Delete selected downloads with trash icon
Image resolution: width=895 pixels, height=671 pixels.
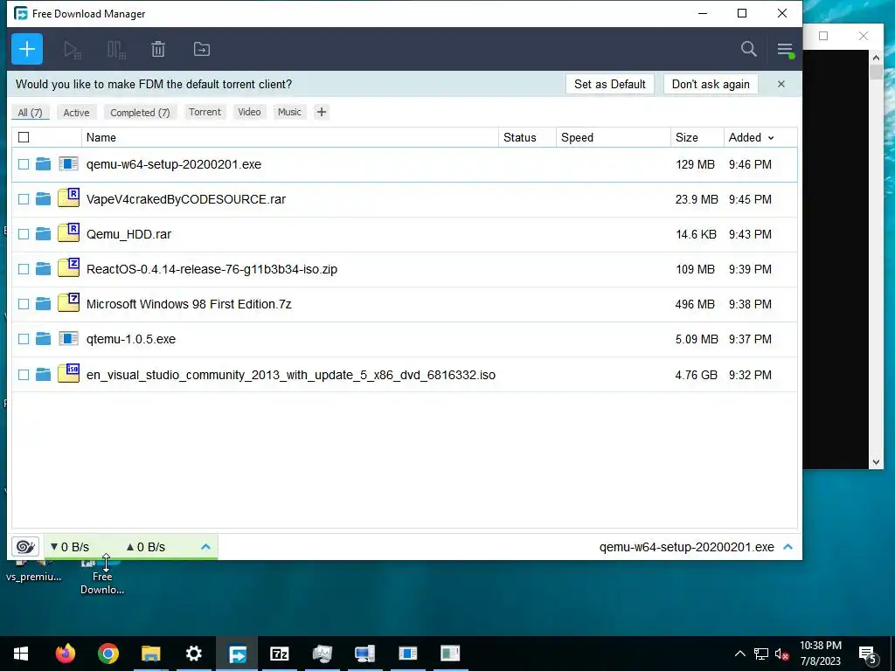pyautogui.click(x=158, y=50)
